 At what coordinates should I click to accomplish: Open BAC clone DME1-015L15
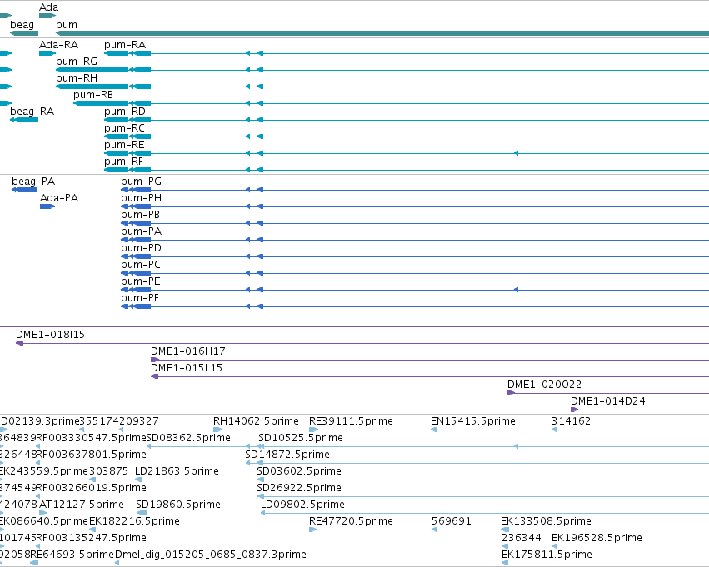187,368
